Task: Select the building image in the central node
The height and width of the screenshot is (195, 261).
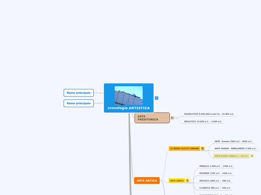Action: 129,95
